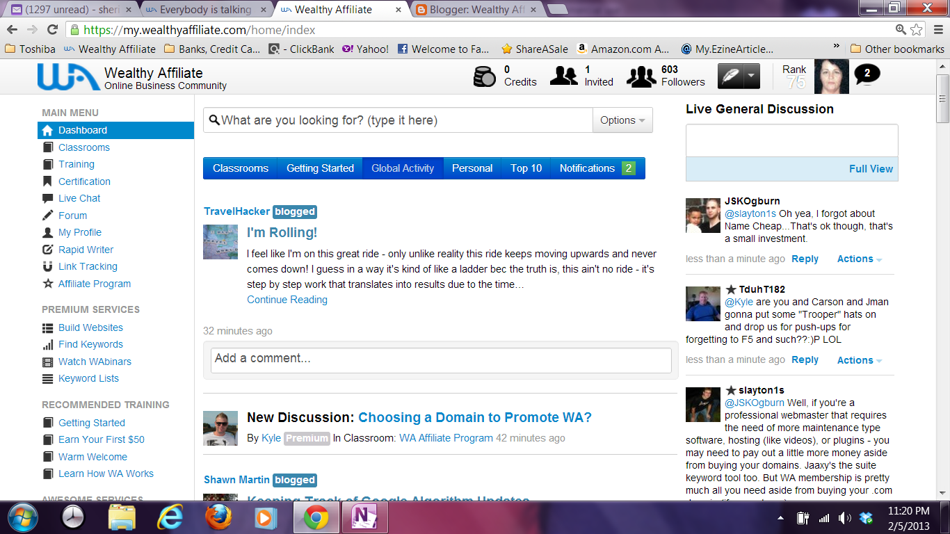Viewport: 950px width, 534px height.
Task: Click the Classrooms book icon in sidebar
Action: coord(47,147)
